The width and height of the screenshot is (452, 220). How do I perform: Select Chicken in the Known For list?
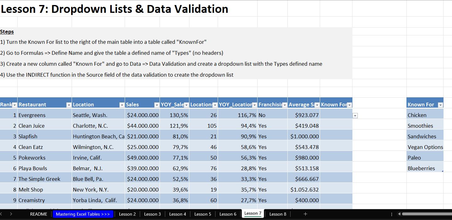(x=425, y=115)
